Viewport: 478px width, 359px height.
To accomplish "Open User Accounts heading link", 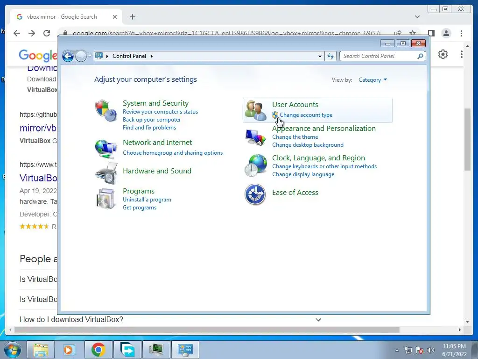I will point(295,105).
